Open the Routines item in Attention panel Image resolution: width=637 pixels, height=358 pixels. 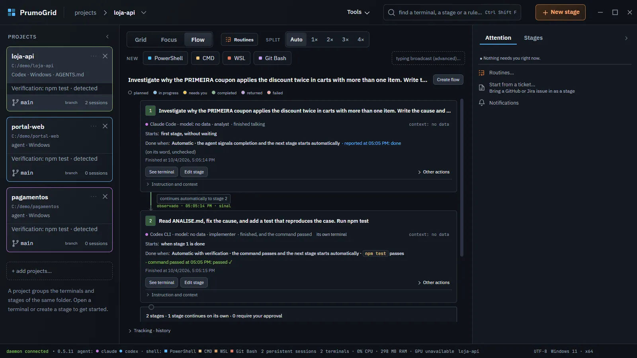(501, 73)
